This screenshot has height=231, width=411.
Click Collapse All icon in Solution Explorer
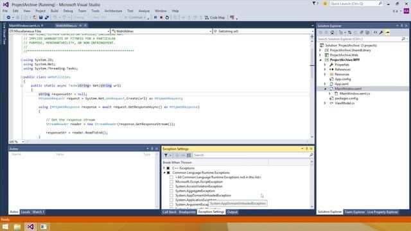point(362,33)
